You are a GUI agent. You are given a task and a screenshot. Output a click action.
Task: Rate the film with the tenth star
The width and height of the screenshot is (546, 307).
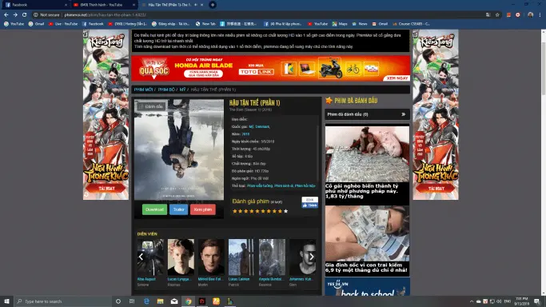286,211
